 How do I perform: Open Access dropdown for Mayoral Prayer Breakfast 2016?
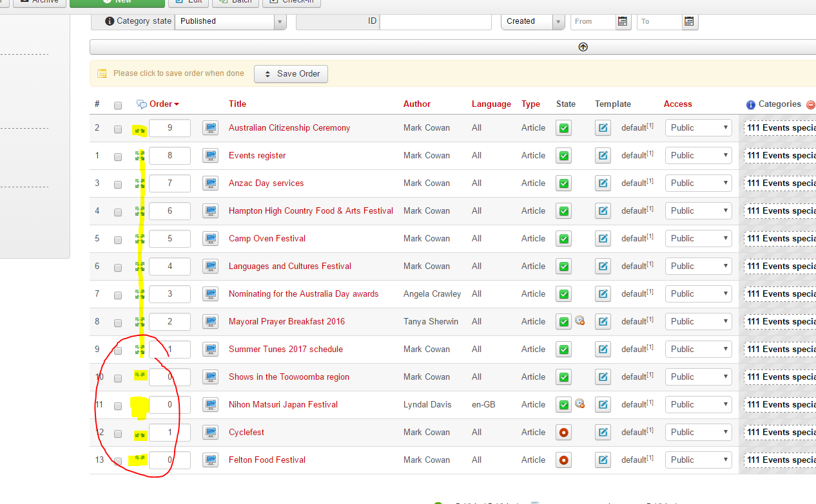coord(699,321)
